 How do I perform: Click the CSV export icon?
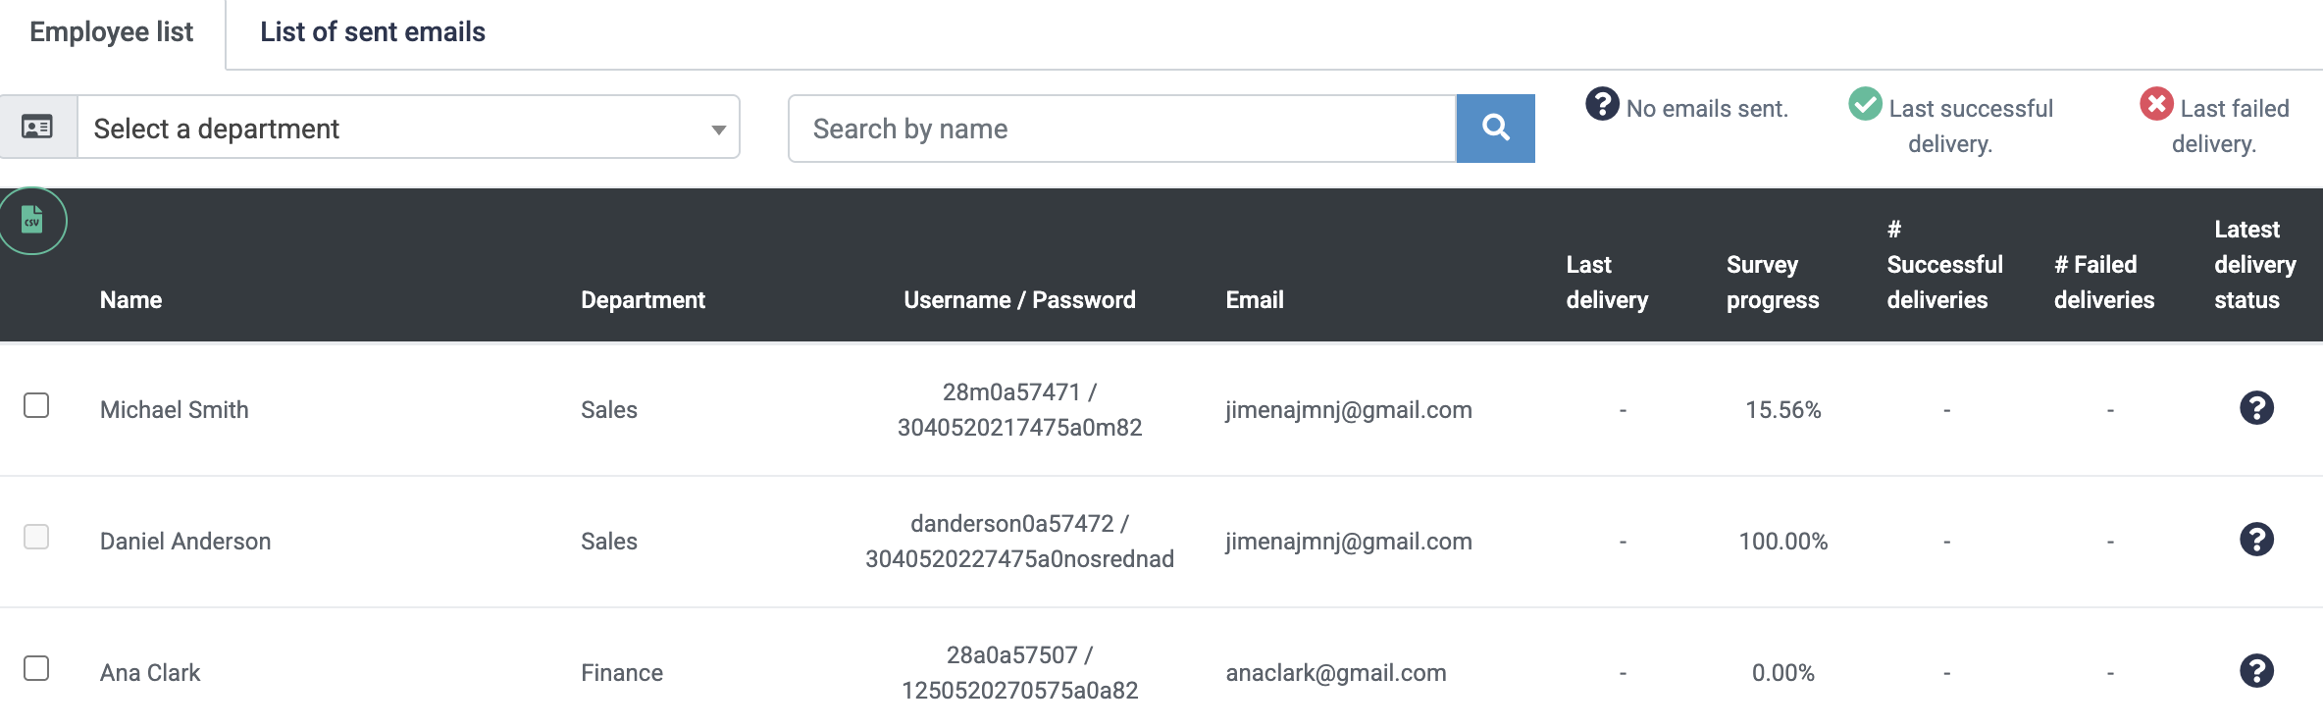32,220
